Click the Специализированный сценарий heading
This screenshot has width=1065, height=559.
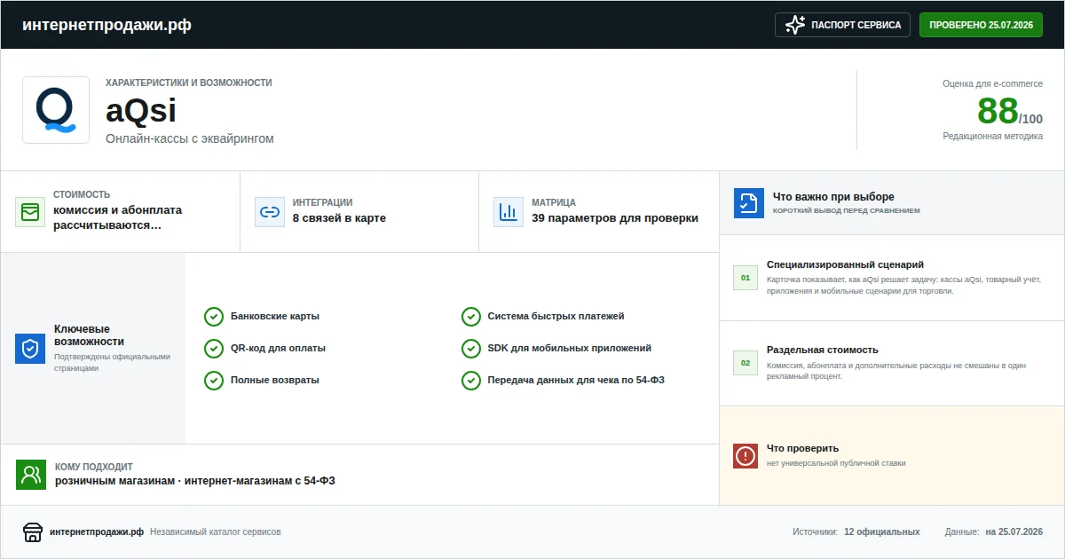click(846, 264)
